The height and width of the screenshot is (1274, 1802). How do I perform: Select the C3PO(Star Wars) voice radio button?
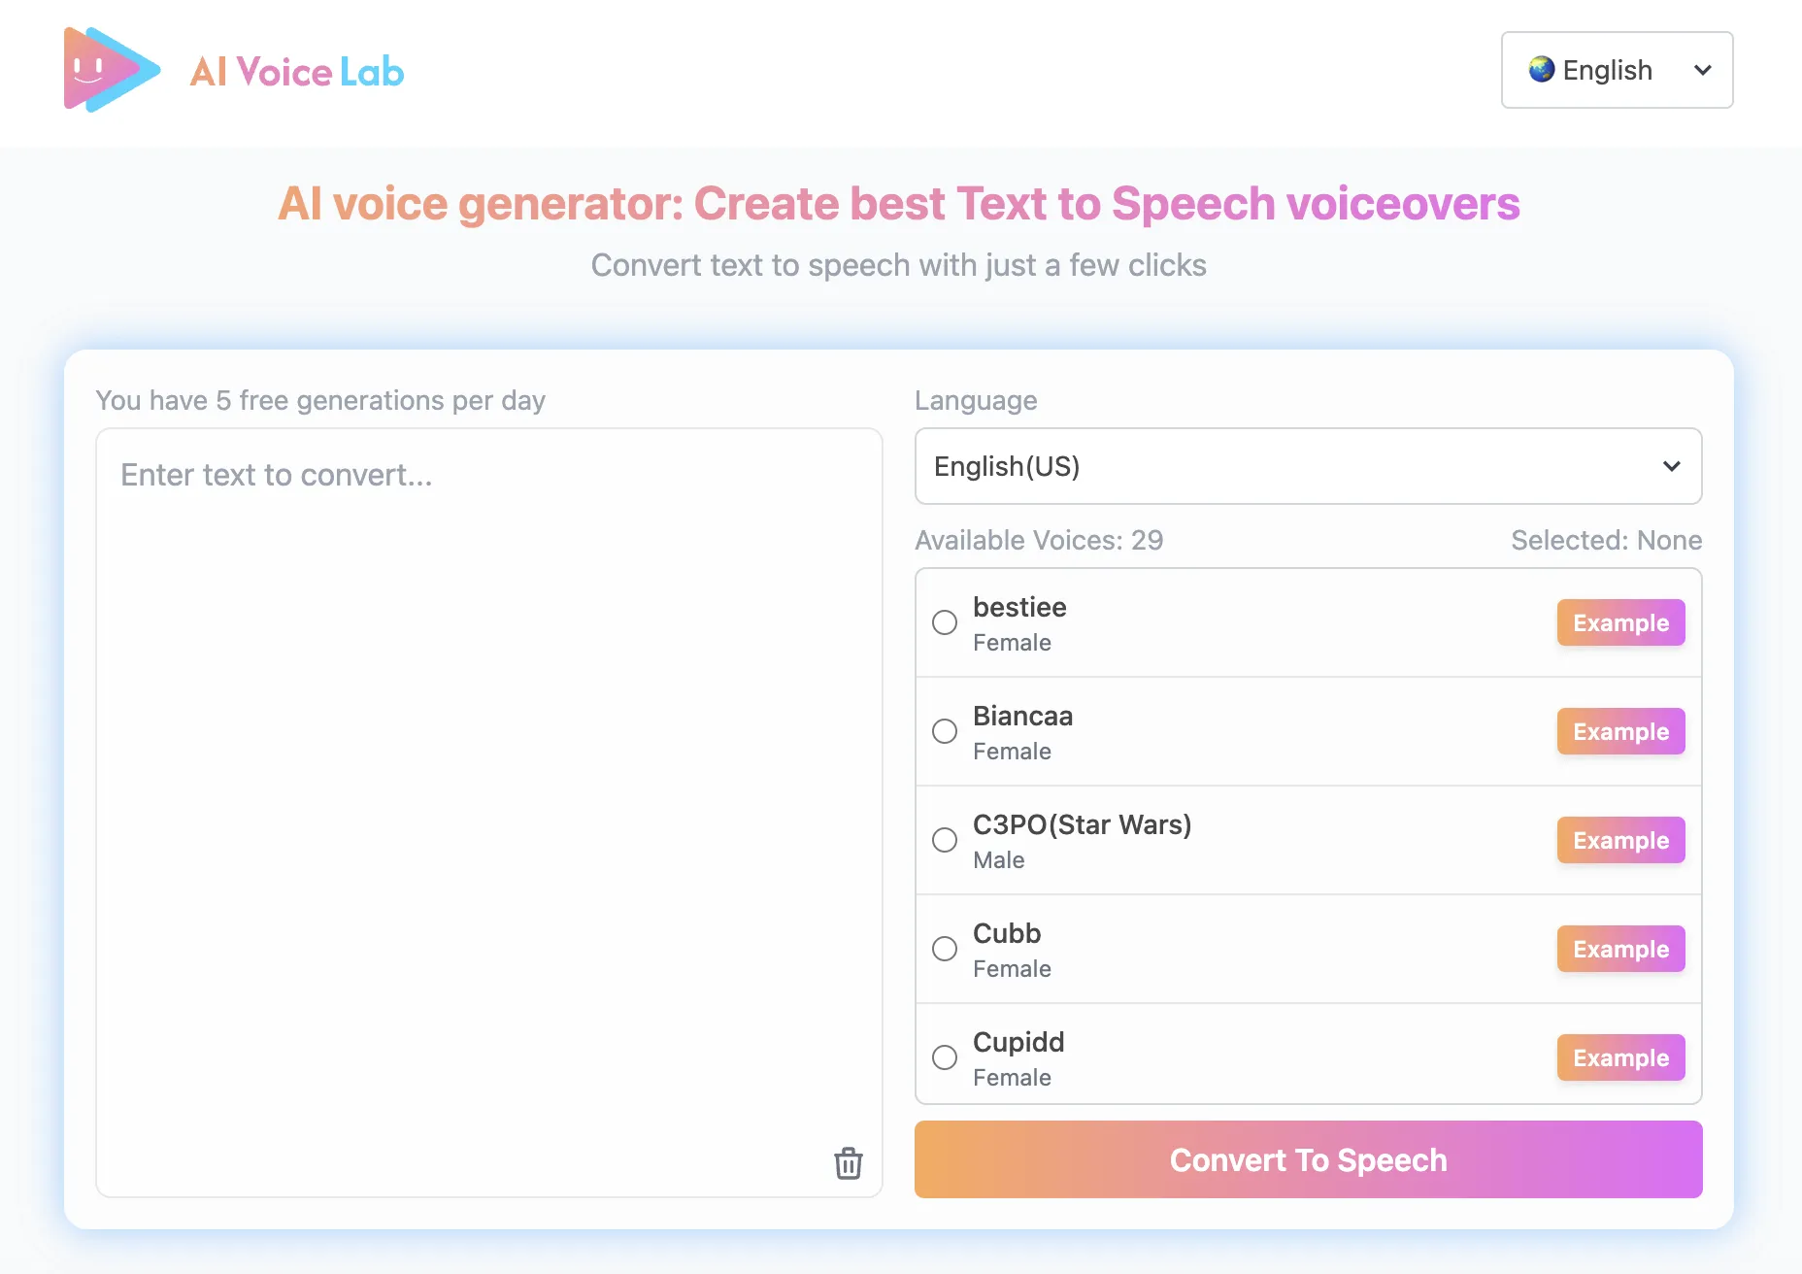pos(944,840)
